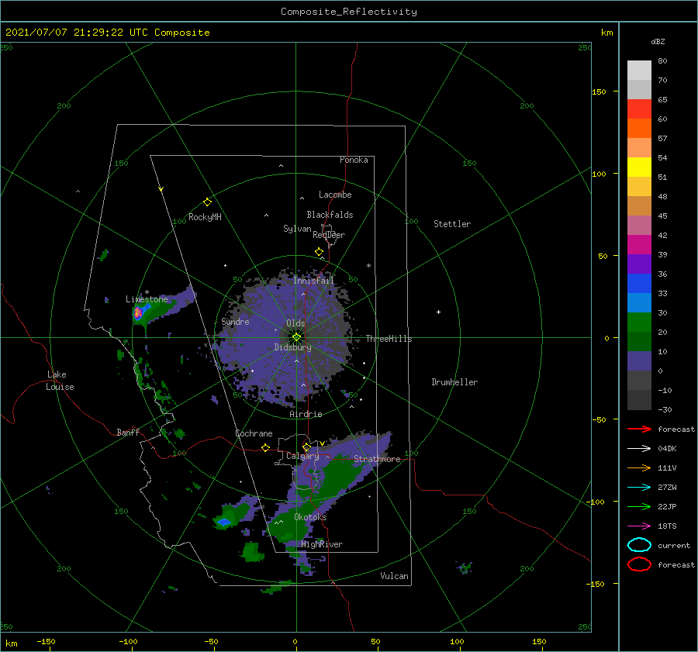Select the orange 111V arrow icon

[639, 467]
